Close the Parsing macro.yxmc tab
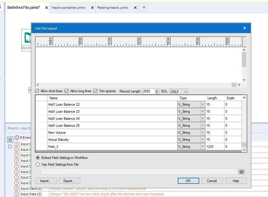The height and width of the screenshot is (197, 268). tap(135, 7)
